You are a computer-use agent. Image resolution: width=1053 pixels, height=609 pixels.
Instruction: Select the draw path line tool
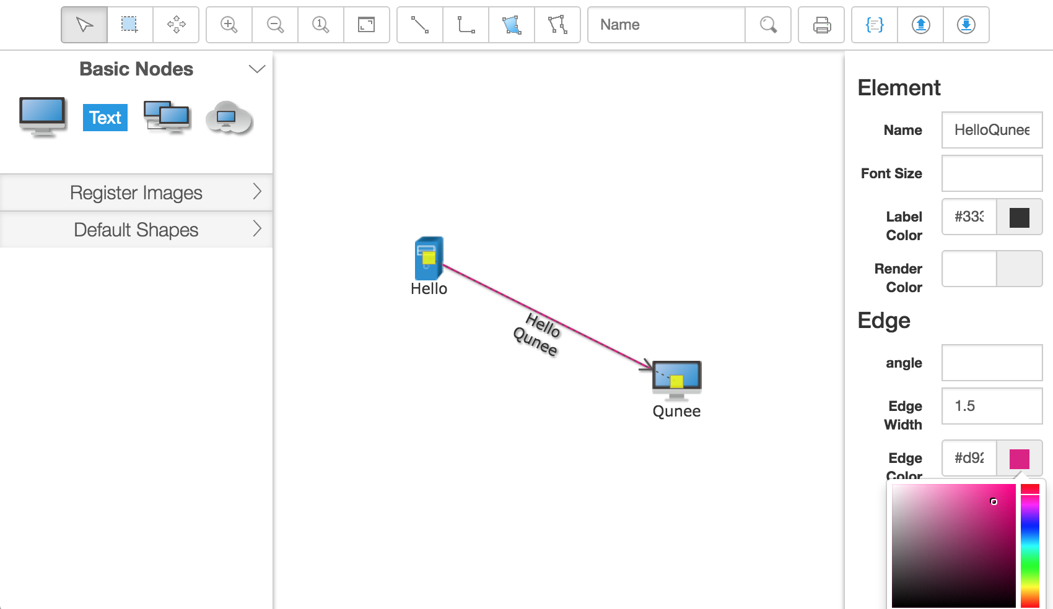pyautogui.click(x=557, y=25)
